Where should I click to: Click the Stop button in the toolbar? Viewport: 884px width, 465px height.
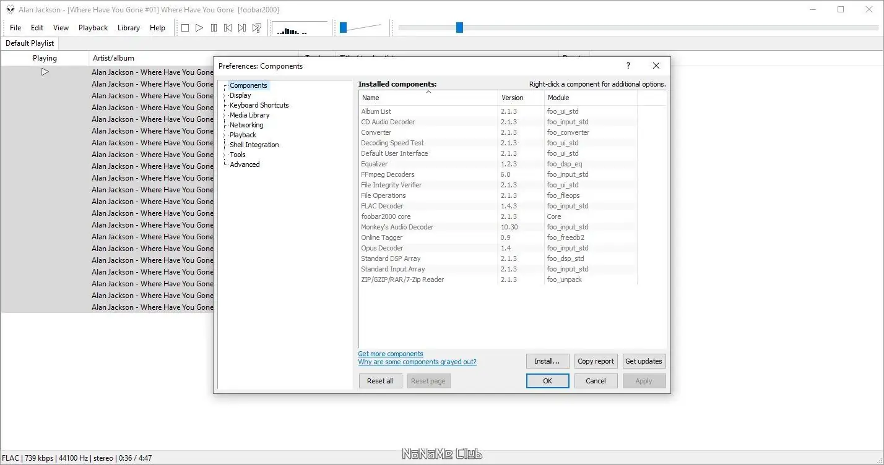[184, 28]
